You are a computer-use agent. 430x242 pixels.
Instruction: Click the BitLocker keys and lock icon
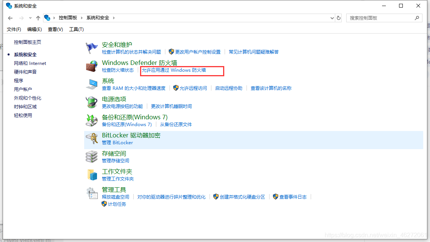[91, 139]
